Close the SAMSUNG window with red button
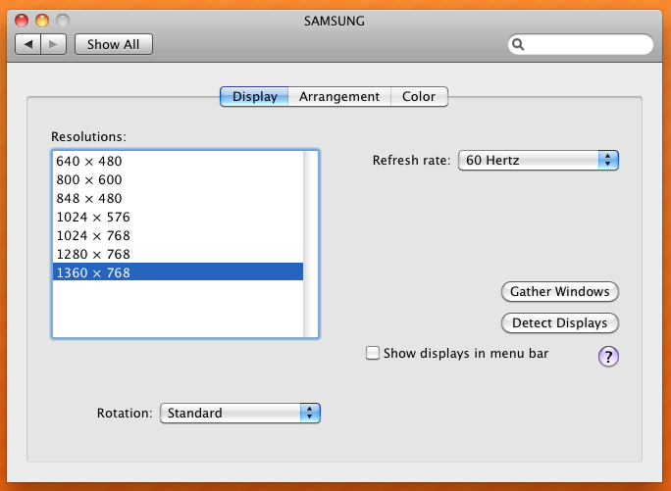The image size is (671, 491). pyautogui.click(x=22, y=21)
